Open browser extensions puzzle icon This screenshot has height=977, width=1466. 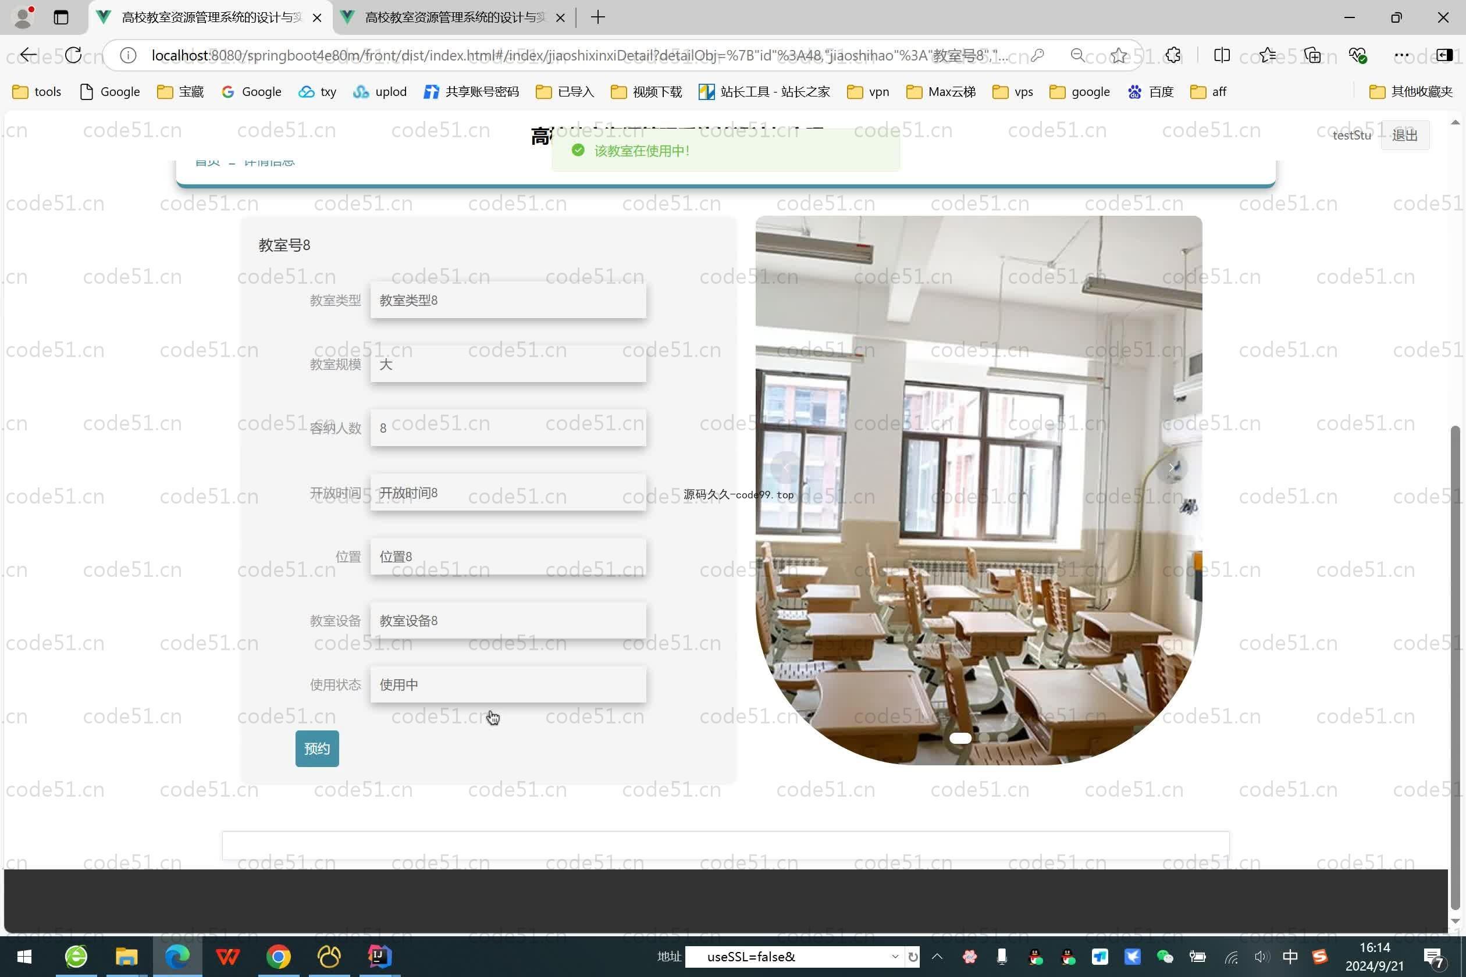point(1173,55)
